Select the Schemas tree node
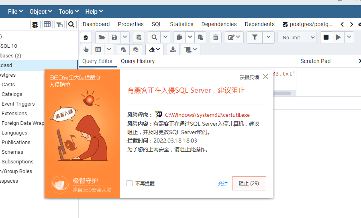This screenshot has width=361, height=218. (12, 152)
